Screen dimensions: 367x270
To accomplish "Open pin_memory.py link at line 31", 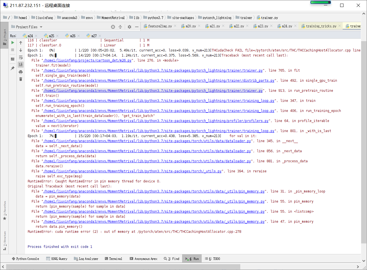I will [x=154, y=191].
